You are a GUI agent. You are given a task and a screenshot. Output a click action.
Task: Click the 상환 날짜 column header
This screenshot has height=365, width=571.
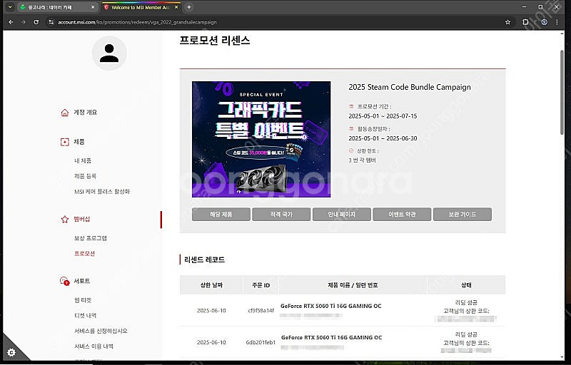(211, 285)
